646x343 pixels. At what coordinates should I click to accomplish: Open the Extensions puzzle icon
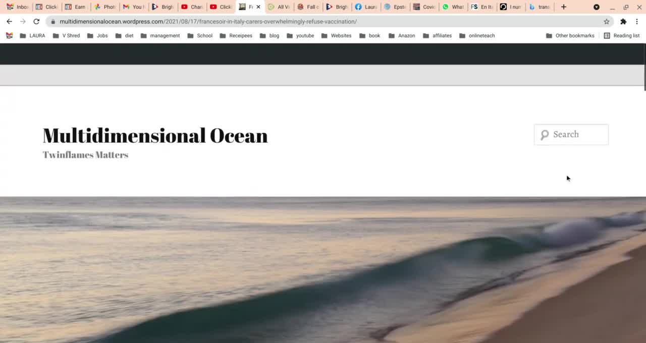click(623, 22)
